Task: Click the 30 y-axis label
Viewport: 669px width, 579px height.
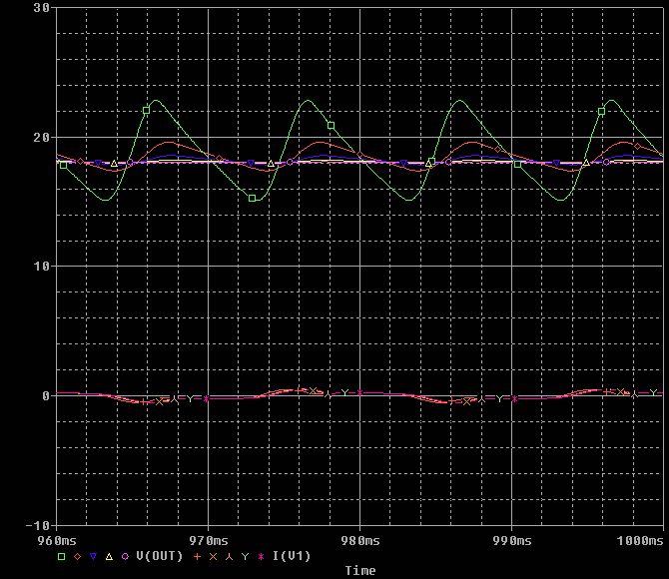Action: pyautogui.click(x=41, y=8)
